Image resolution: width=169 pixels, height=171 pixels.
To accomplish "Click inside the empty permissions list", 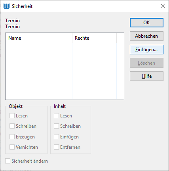I will (65, 71).
